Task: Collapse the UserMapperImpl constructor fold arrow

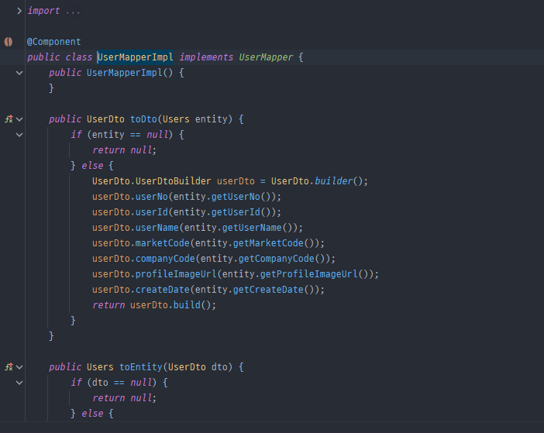Action: tap(19, 73)
